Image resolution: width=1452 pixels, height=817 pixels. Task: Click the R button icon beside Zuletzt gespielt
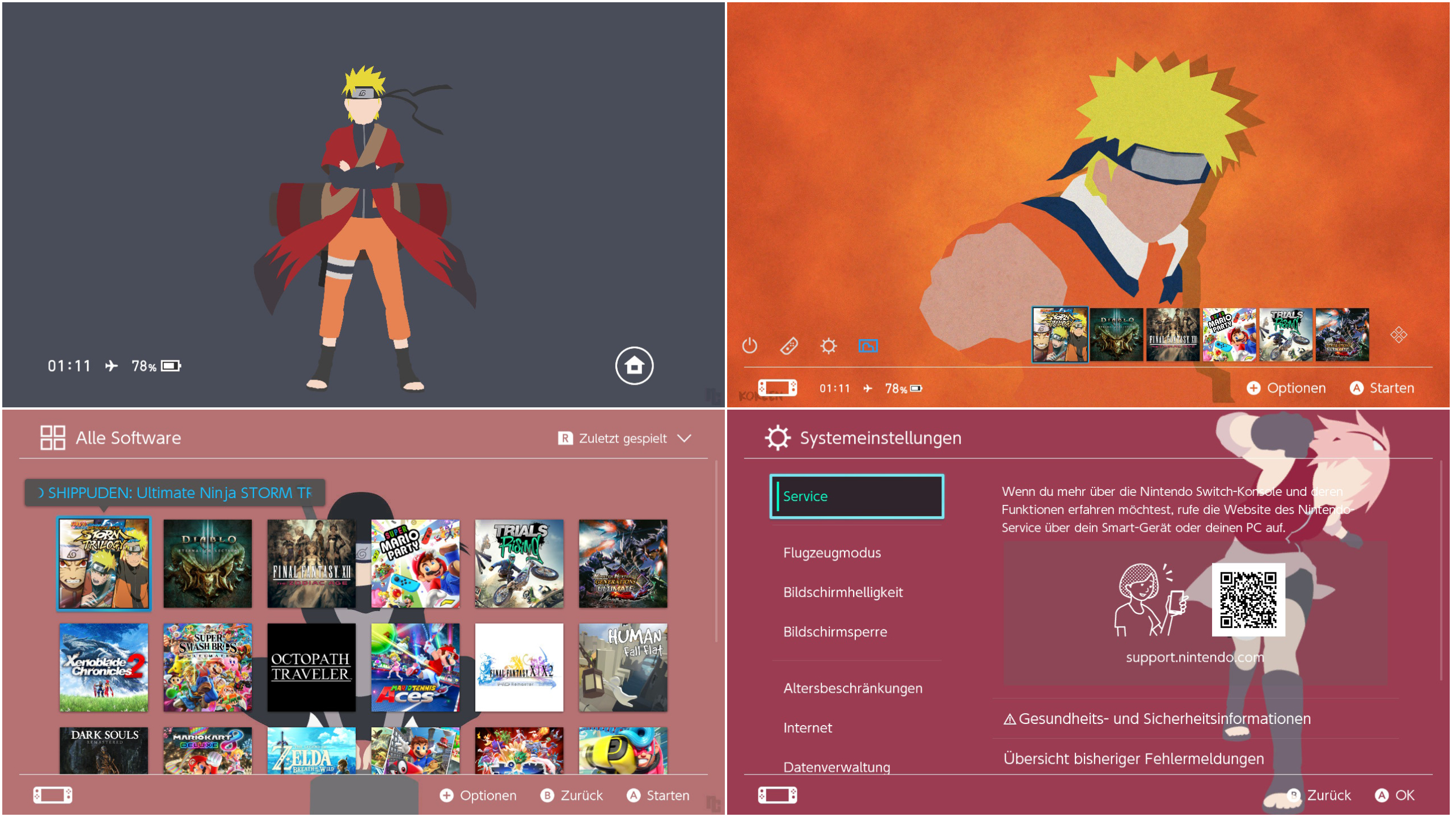[565, 438]
